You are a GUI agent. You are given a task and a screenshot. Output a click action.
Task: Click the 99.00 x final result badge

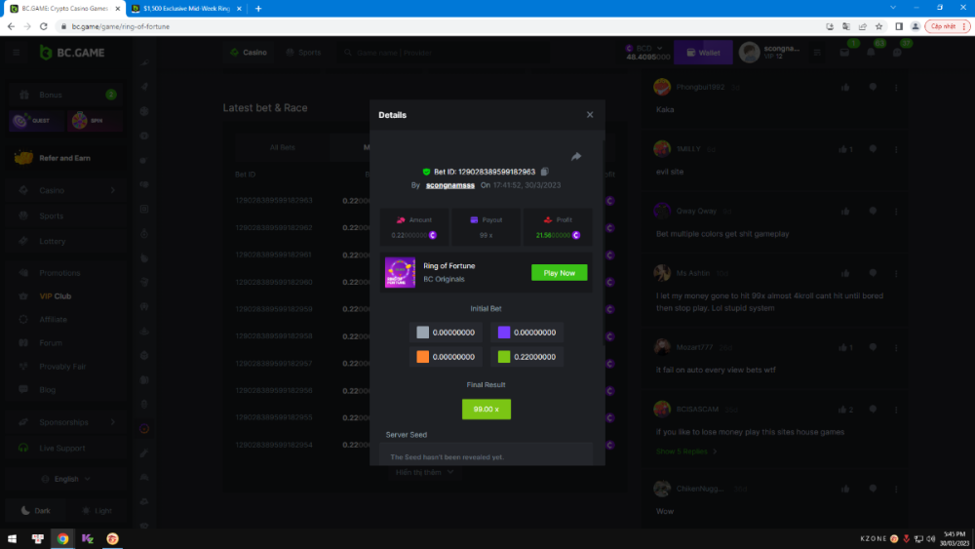pos(486,410)
